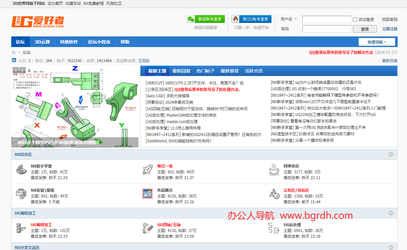Select the 每日一练 rocket icon

tap(147, 169)
